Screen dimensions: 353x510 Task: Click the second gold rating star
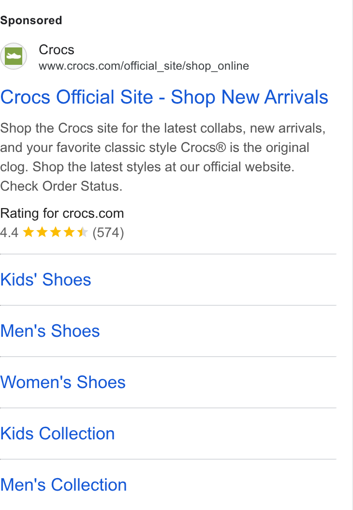tap(42, 232)
